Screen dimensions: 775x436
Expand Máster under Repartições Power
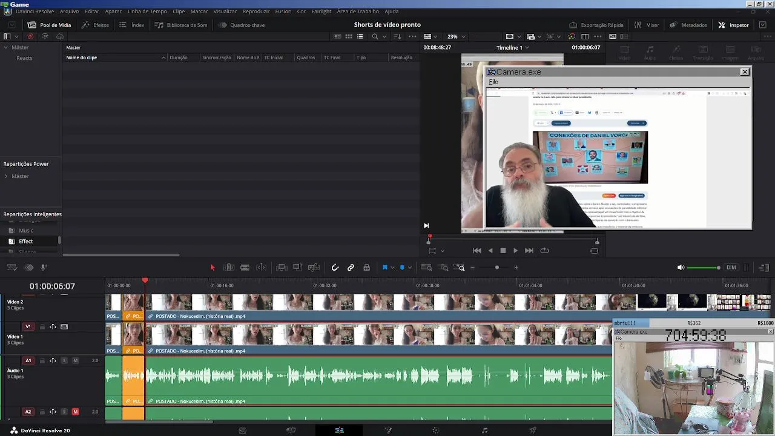[6, 176]
